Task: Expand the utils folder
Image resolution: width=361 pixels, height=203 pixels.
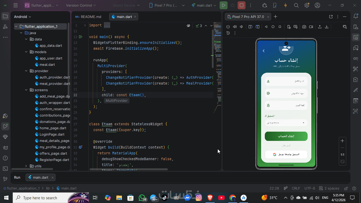Action: click(x=26, y=166)
